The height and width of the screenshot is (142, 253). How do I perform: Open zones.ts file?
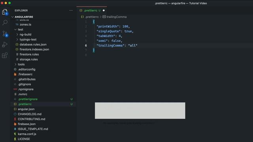[25, 24]
